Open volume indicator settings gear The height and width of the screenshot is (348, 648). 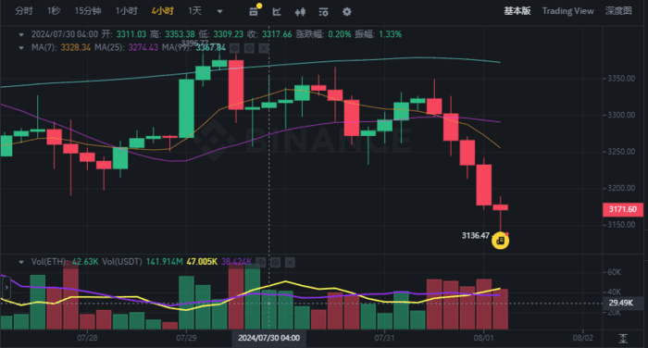275,262
